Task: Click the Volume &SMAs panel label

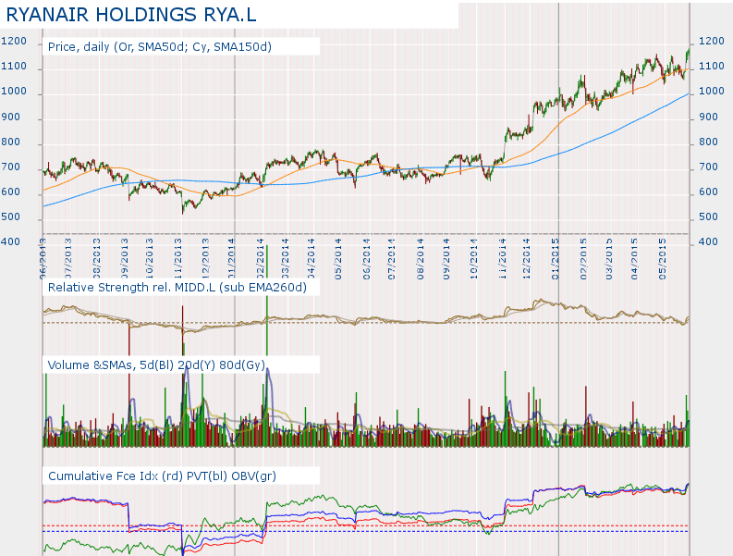Action: (156, 365)
